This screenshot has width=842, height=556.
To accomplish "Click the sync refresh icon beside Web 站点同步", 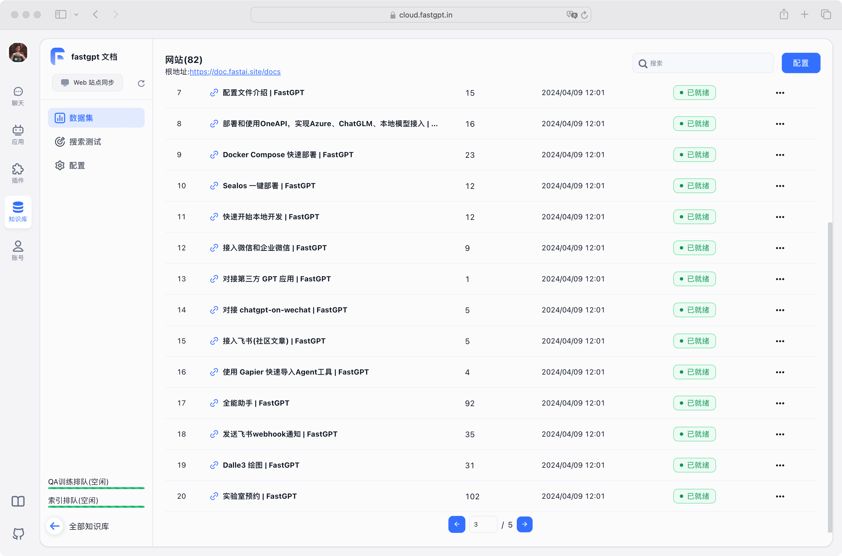I will 141,83.
